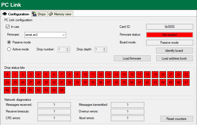Click the red Not loaded firmware status
Image resolution: width=197 pixels, height=125 pixels.
(x=169, y=35)
